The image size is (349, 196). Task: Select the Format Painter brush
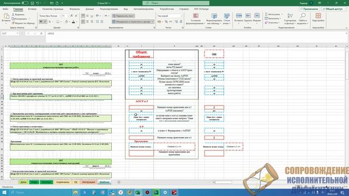pyautogui.click(x=13, y=23)
